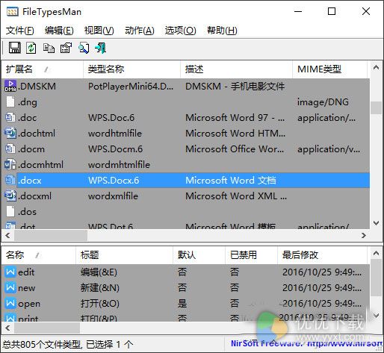Click the .dochtml Word icon
This screenshot has height=353, width=384.
[10, 133]
